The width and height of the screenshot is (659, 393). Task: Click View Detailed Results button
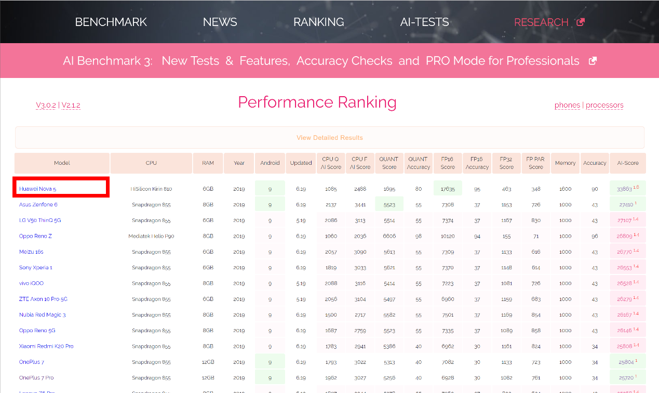pyautogui.click(x=329, y=138)
